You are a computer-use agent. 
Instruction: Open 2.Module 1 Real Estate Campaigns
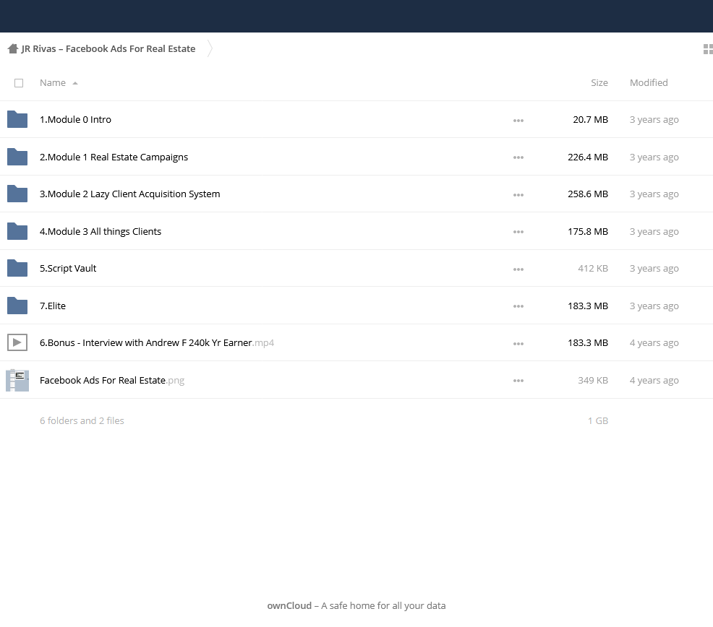114,157
